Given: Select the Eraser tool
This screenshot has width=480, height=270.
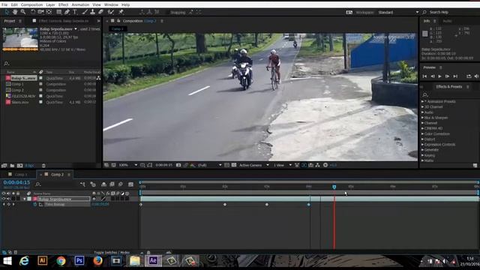Looking at the screenshot, I should point(100,12).
